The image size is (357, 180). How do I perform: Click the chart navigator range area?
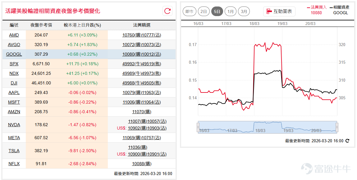pos(268,127)
